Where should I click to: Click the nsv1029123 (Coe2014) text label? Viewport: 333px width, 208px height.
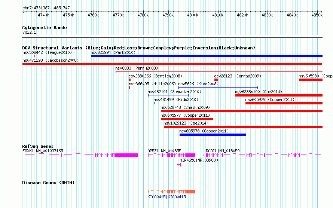186,123
